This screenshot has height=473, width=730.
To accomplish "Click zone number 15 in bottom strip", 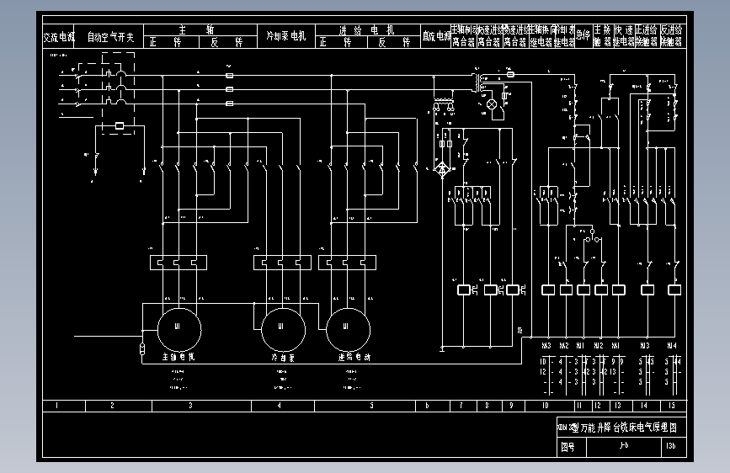I will 671,406.
